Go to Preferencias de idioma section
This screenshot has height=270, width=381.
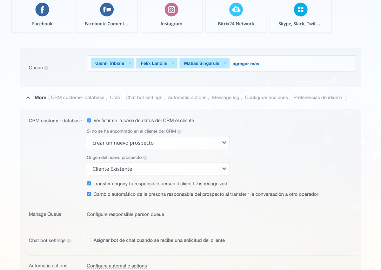tap(317, 98)
